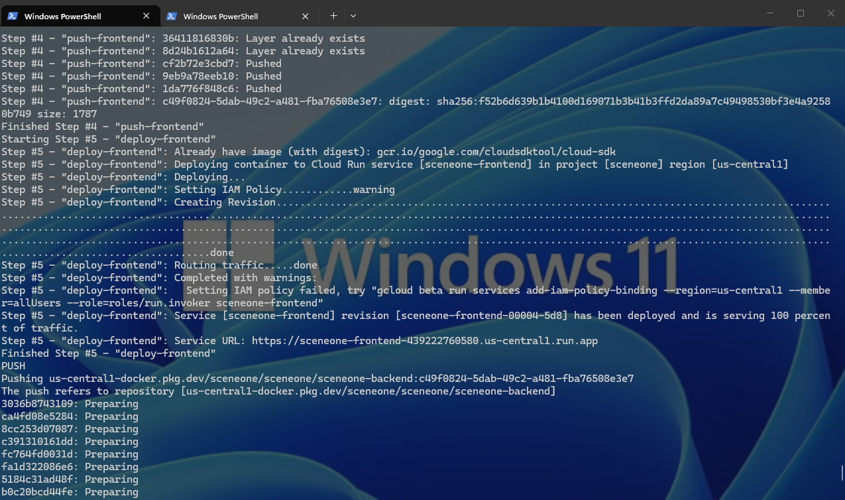Open the new tab profile dropdown
Image resolution: width=845 pixels, height=500 pixels.
click(353, 16)
